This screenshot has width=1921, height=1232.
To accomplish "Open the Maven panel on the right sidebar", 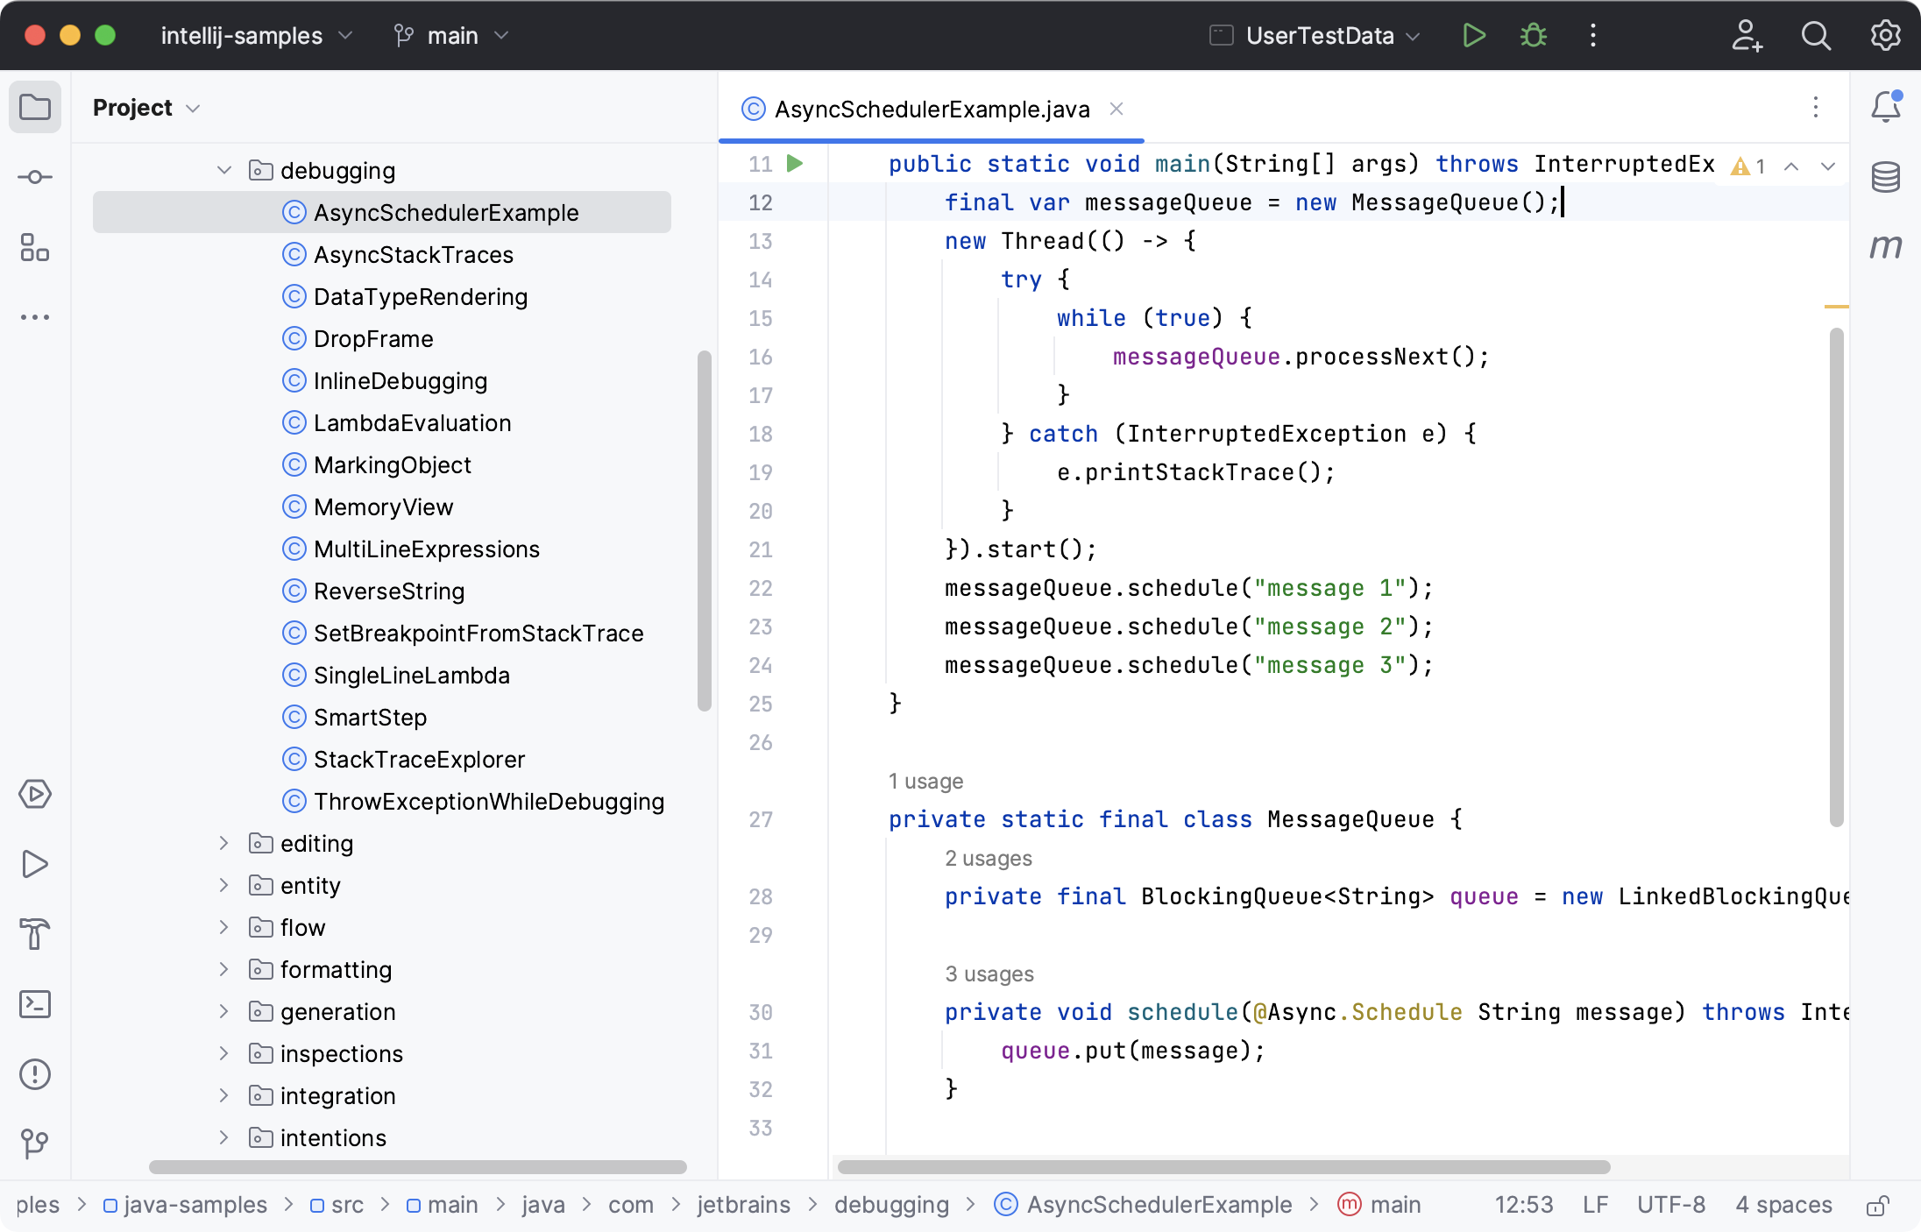I will point(1886,248).
